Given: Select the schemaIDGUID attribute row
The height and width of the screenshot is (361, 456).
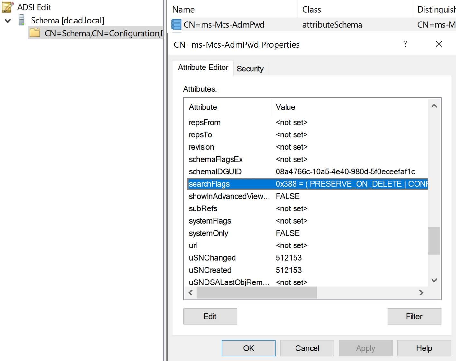Looking at the screenshot, I should [307, 171].
